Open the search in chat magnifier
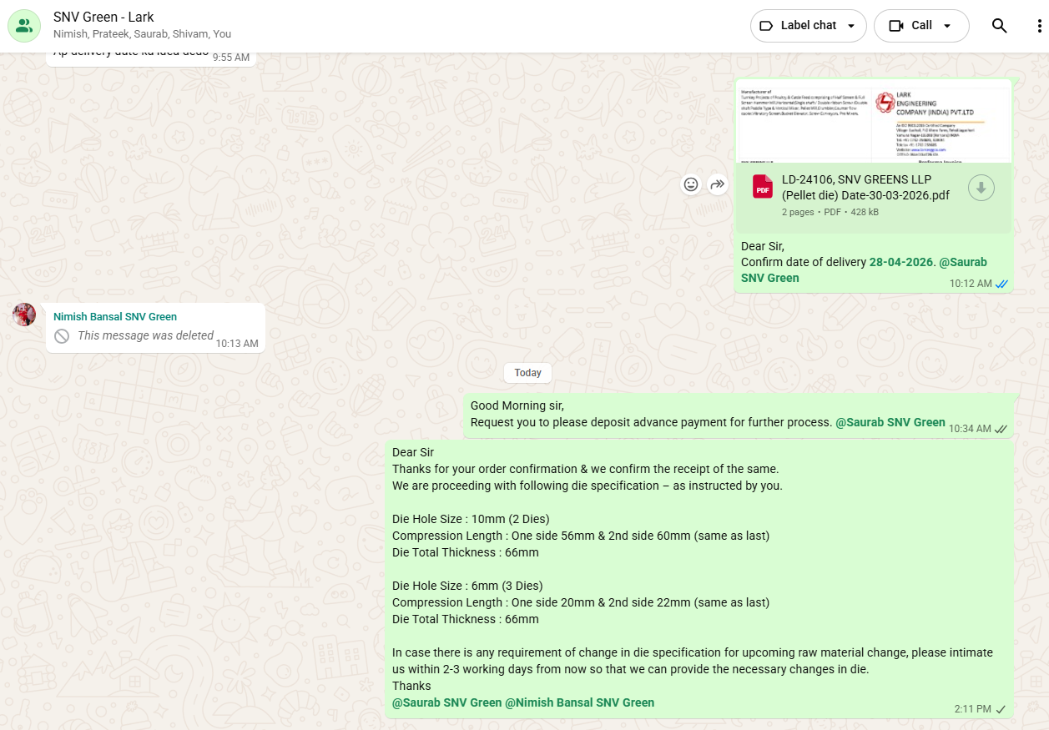This screenshot has height=730, width=1049. pyautogui.click(x=999, y=26)
